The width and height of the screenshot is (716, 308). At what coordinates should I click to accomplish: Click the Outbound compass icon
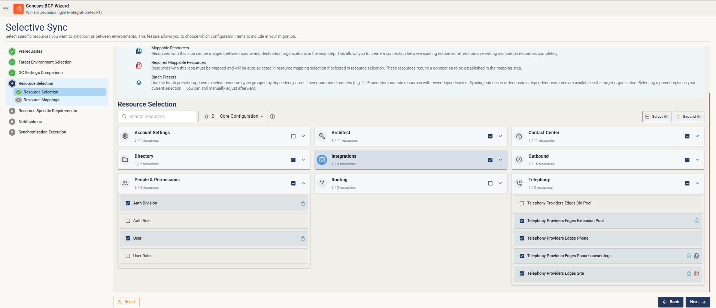coord(519,160)
